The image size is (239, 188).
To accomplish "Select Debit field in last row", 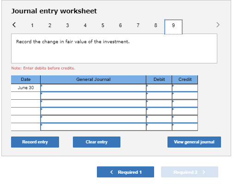I will (159, 127).
